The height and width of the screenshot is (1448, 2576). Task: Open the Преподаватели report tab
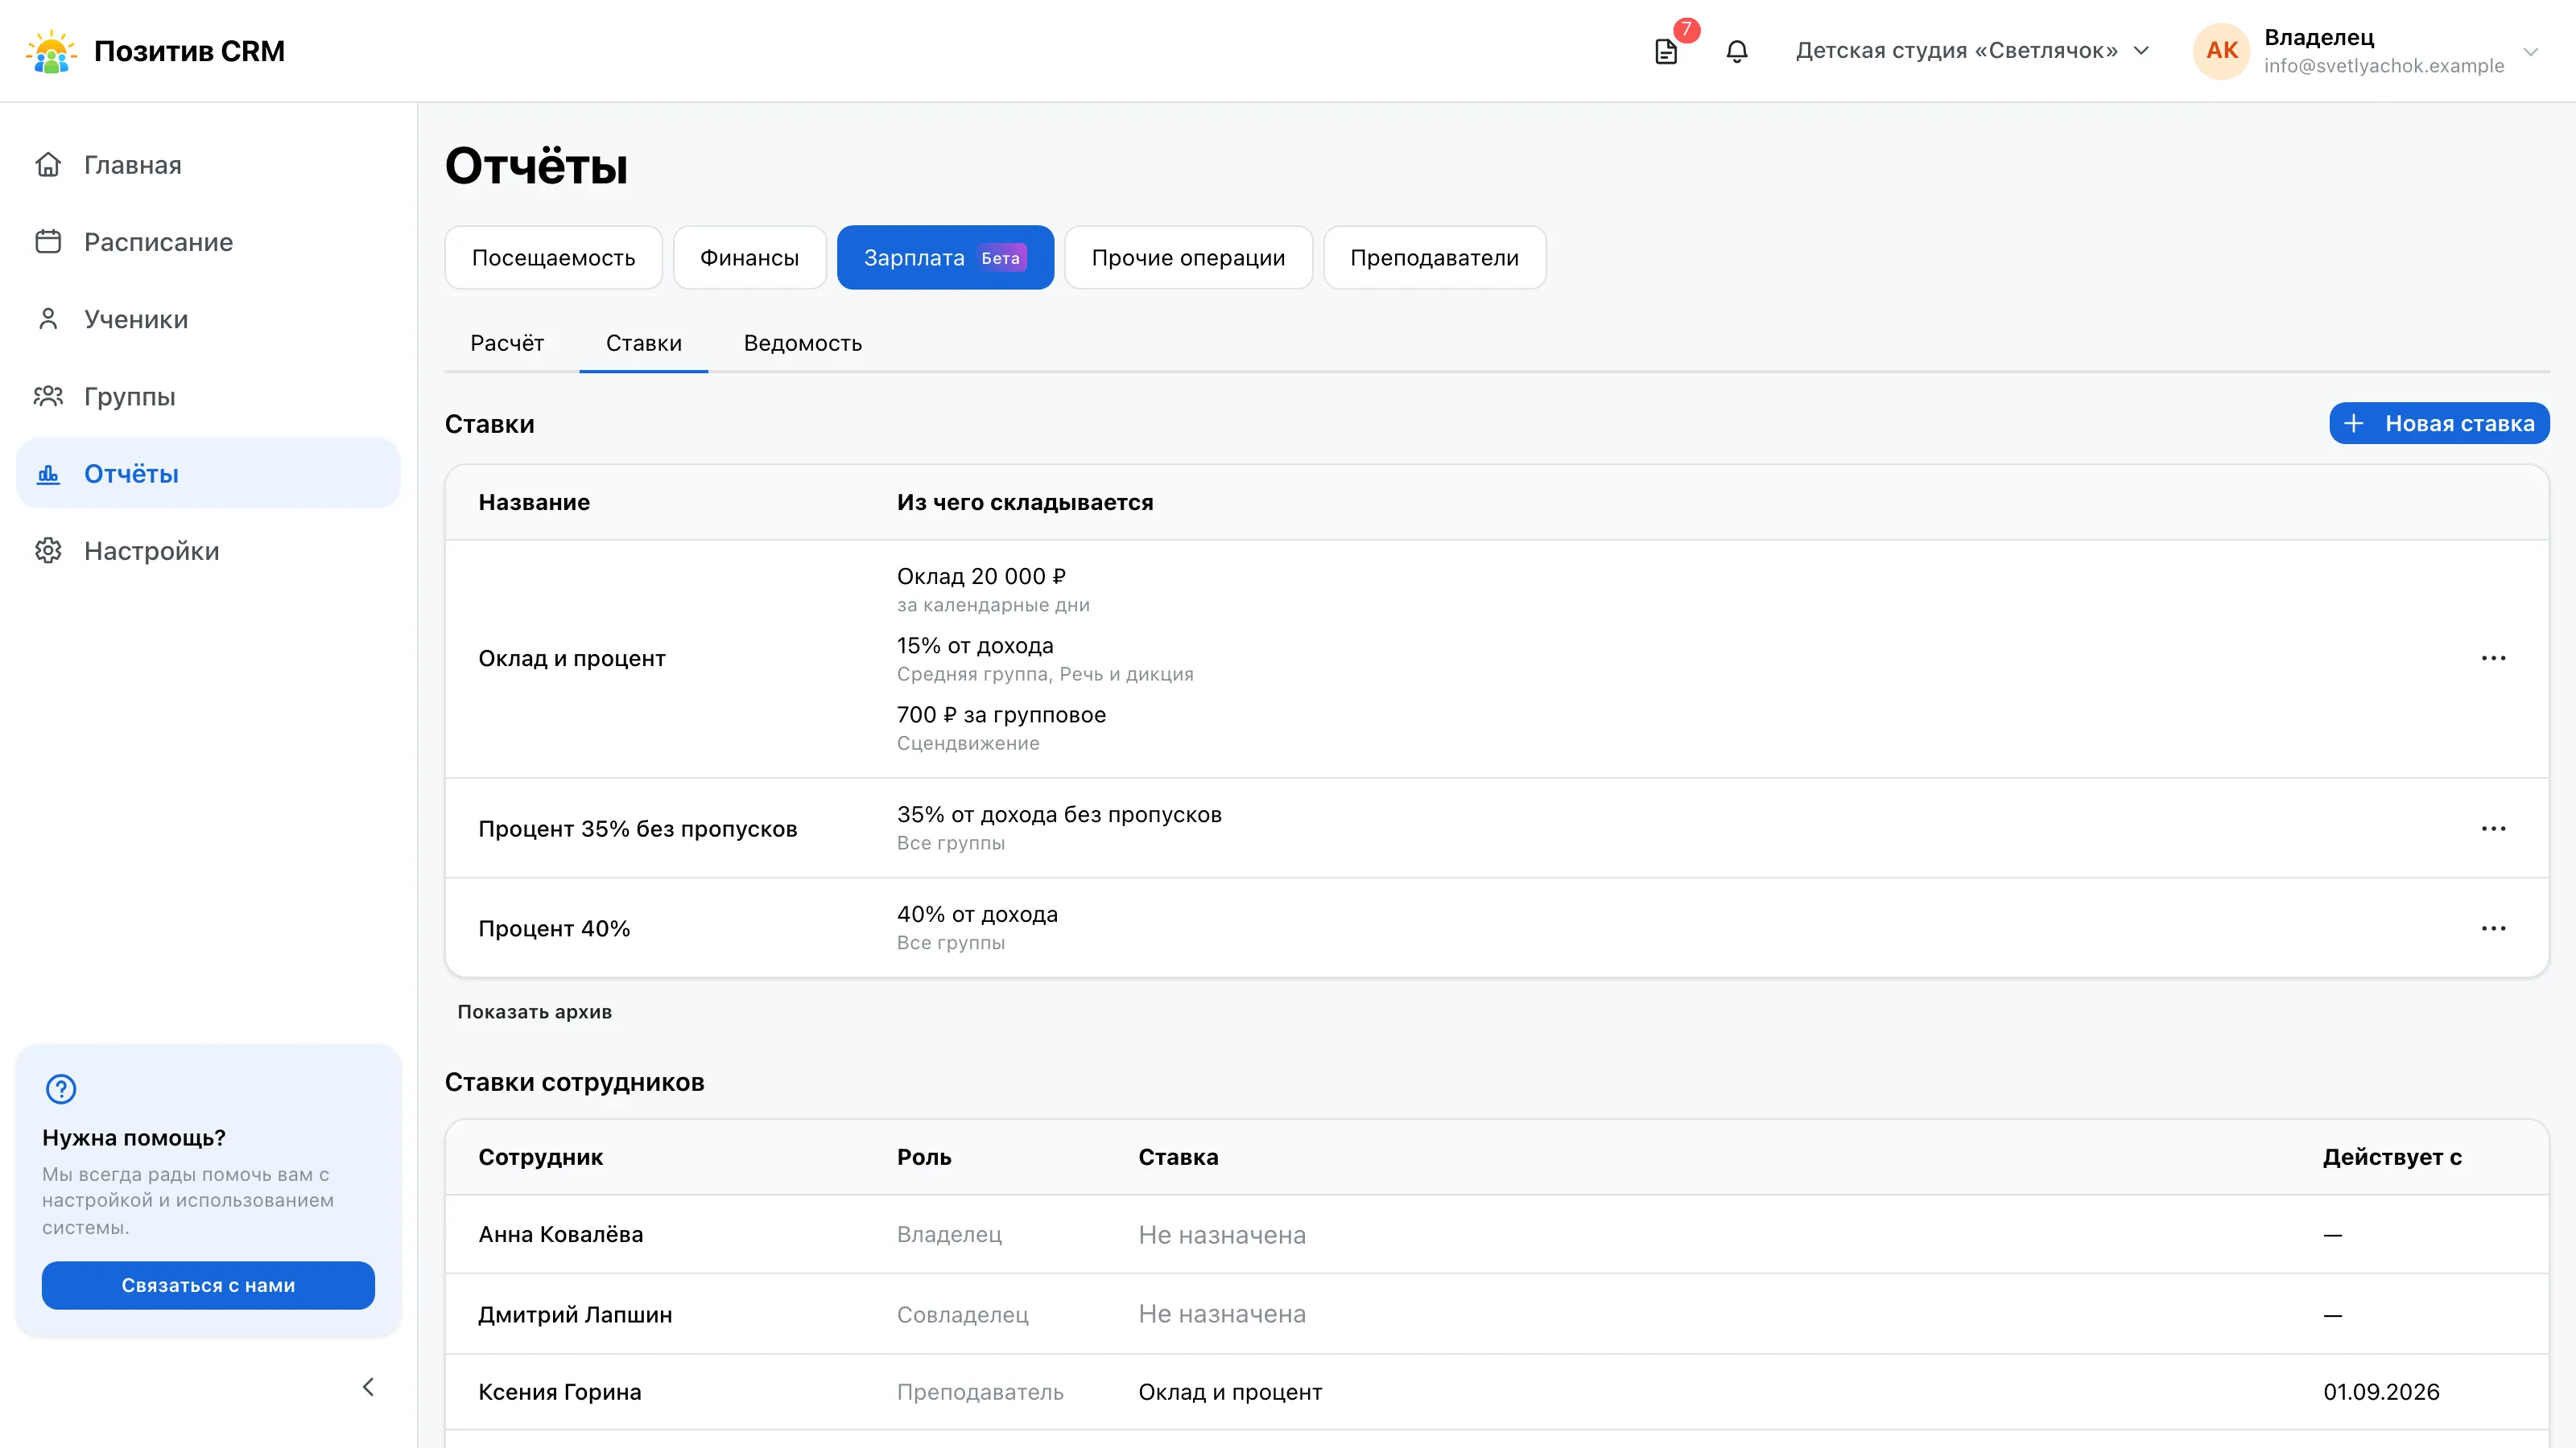(1434, 257)
